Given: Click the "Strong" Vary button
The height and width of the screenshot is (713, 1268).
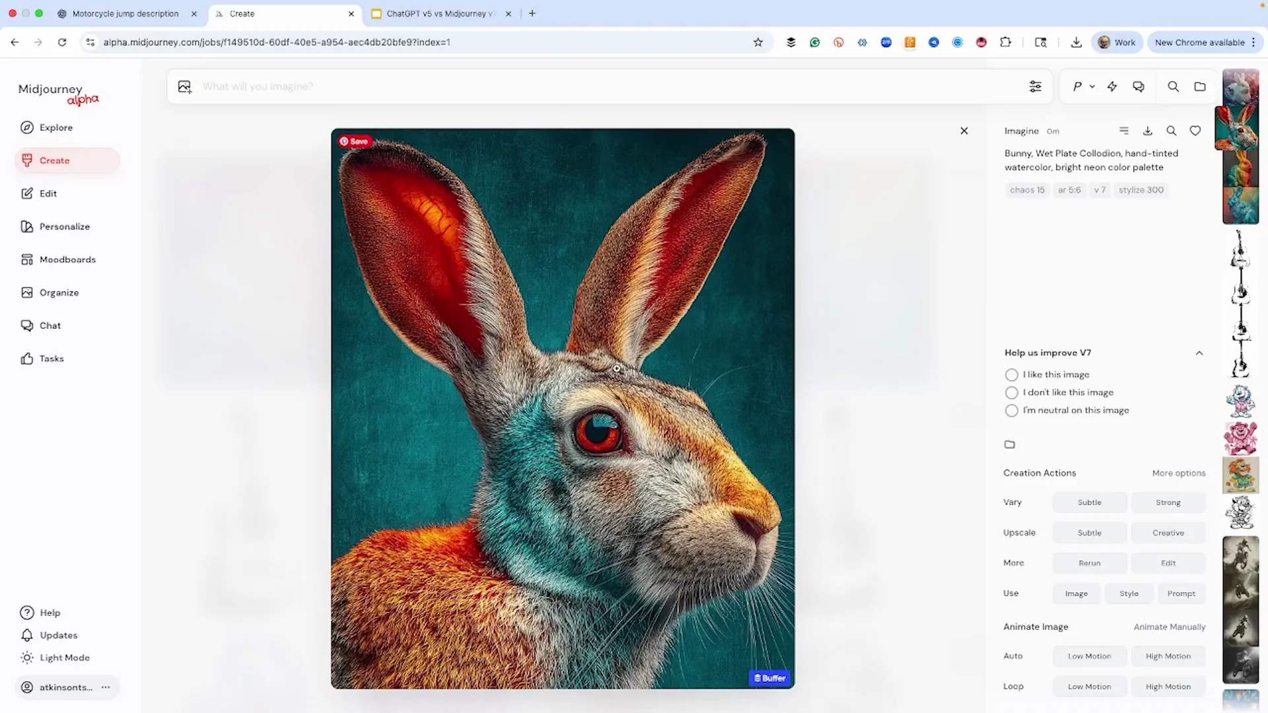Looking at the screenshot, I should (x=1167, y=502).
